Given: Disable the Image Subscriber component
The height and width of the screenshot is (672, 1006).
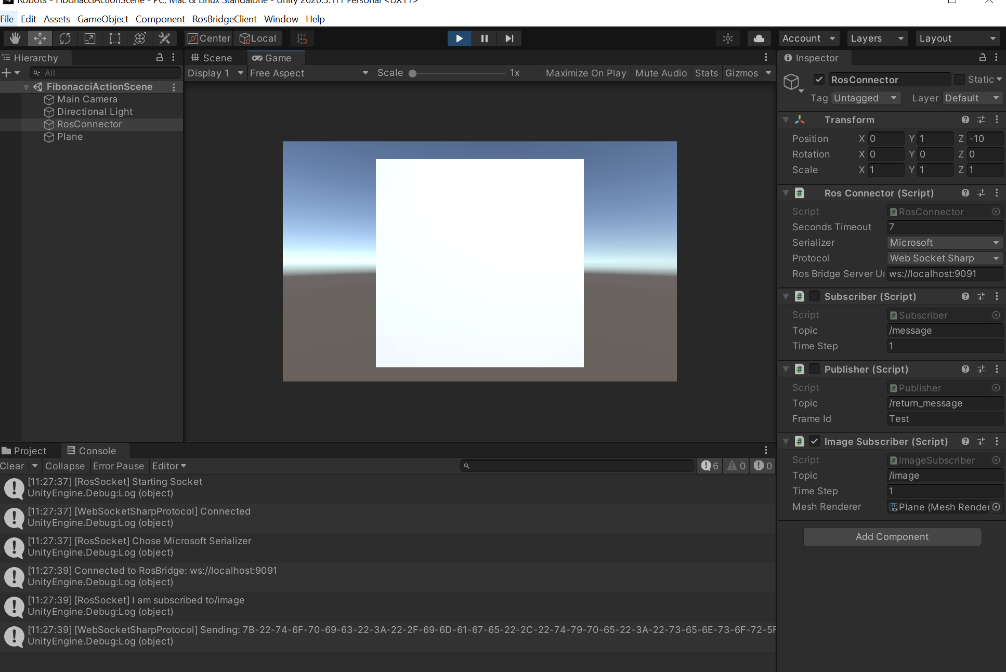Looking at the screenshot, I should point(814,441).
